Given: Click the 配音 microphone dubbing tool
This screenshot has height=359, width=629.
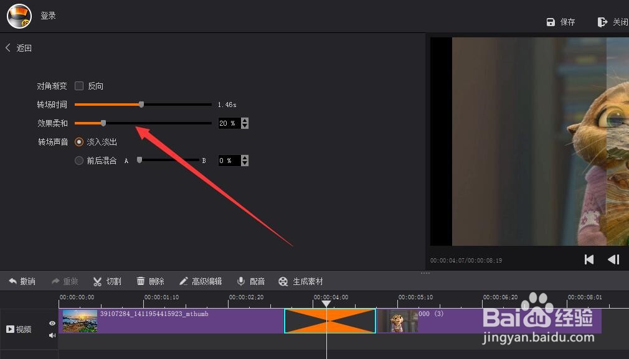Looking at the screenshot, I should (x=251, y=281).
